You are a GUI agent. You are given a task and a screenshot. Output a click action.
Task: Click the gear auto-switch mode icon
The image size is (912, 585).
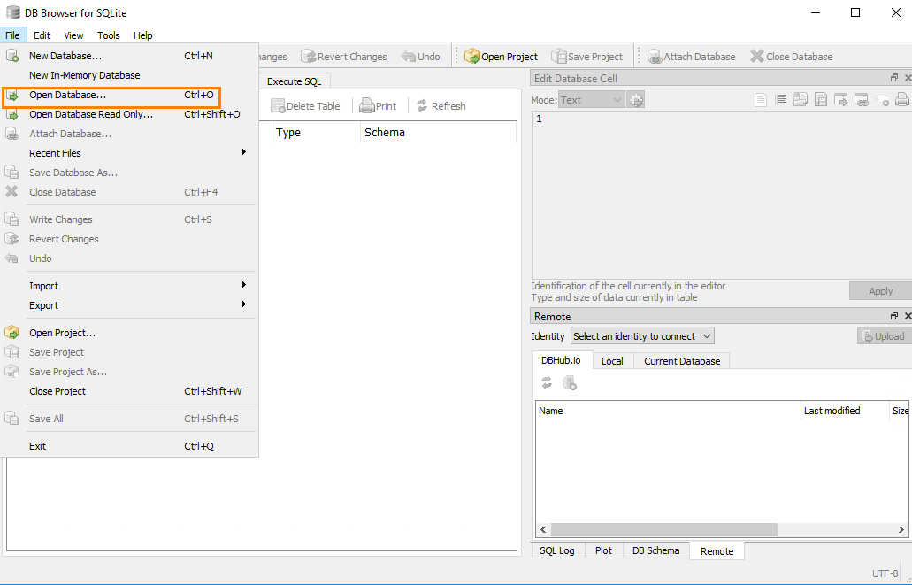click(636, 100)
